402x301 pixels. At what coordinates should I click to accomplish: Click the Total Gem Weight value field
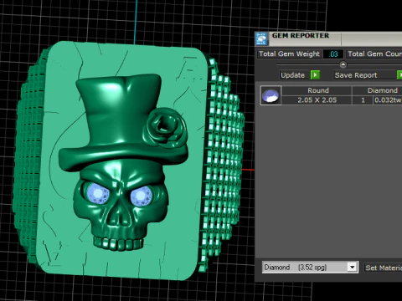[x=333, y=54]
